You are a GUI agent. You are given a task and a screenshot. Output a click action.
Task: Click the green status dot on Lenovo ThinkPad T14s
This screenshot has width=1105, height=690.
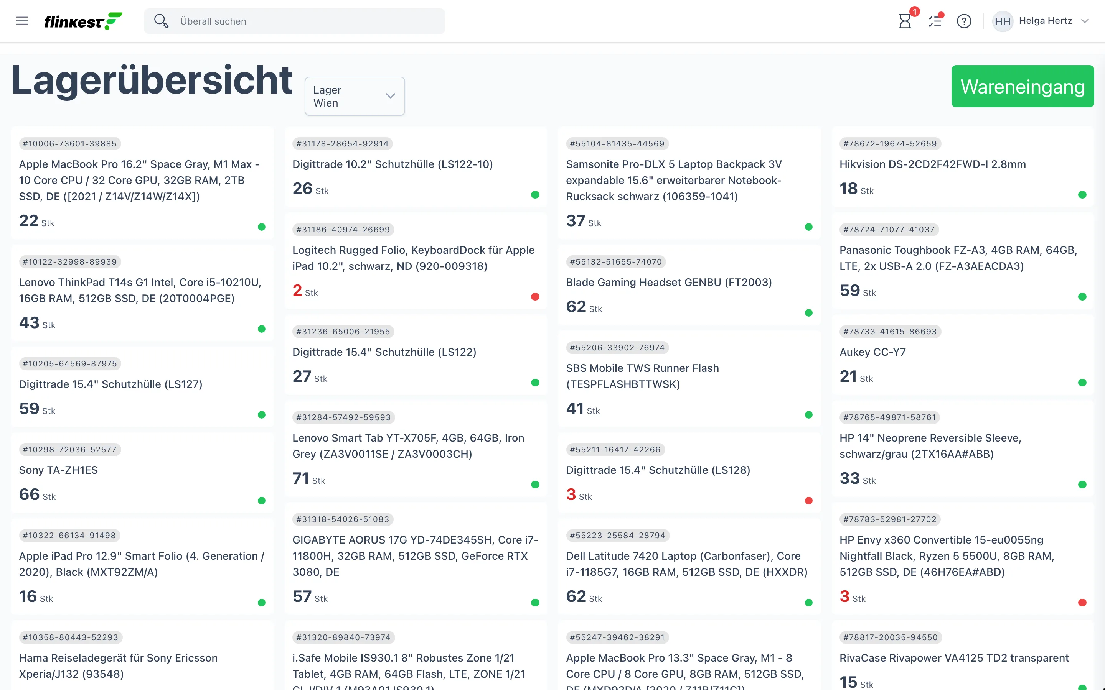(262, 329)
